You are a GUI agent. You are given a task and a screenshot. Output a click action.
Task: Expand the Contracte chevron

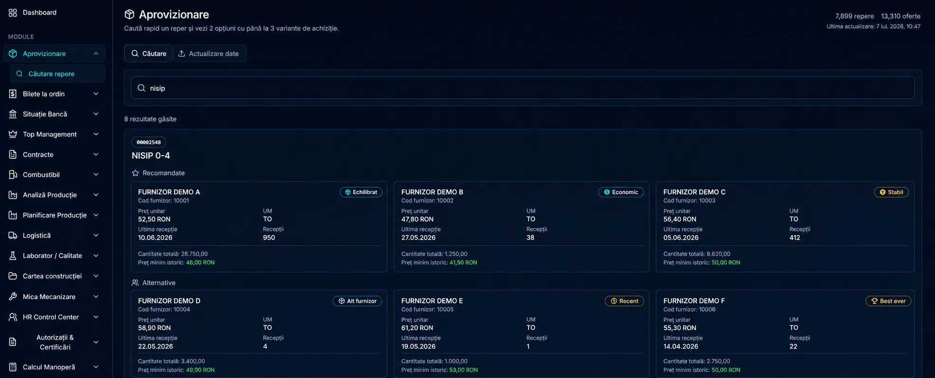(96, 154)
